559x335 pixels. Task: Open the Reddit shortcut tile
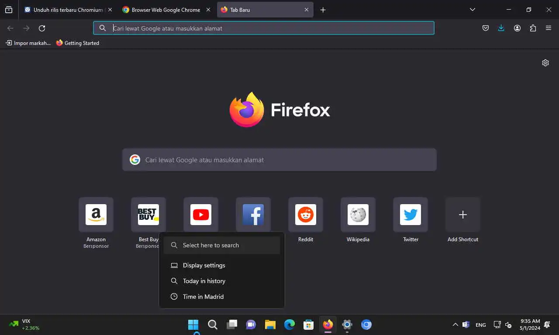(306, 215)
